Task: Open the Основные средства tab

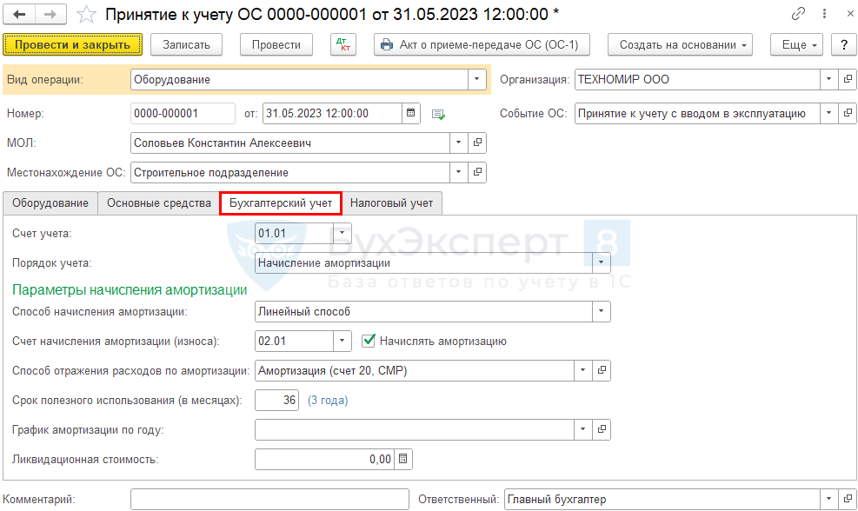Action: 159,202
